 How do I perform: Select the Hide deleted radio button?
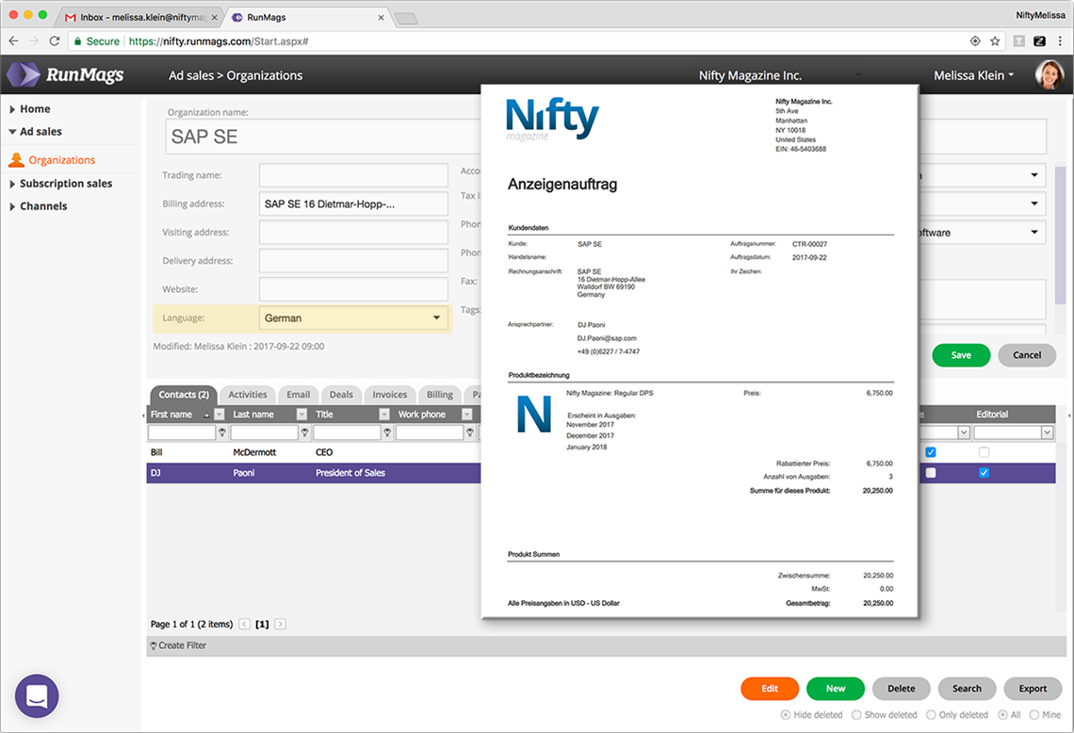point(786,714)
